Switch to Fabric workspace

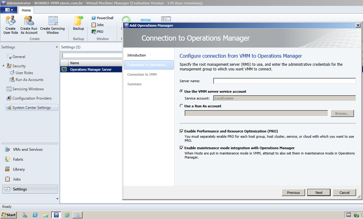pos(30,159)
